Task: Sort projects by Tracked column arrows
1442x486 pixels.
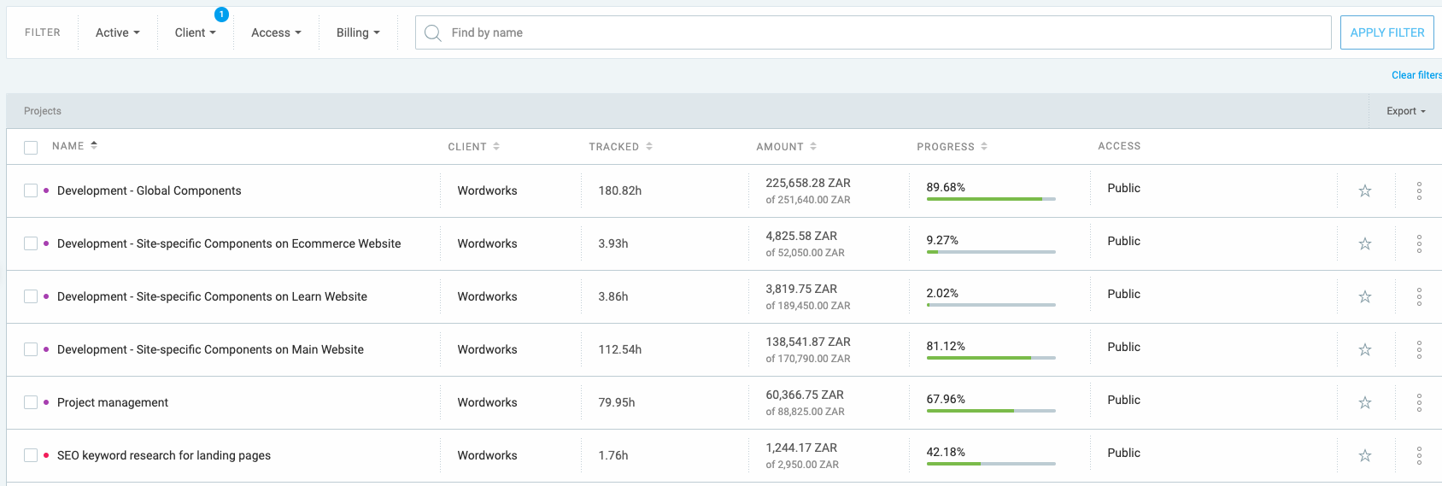Action: [649, 146]
